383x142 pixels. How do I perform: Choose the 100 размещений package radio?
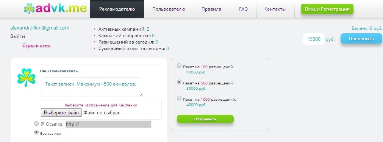point(179,66)
